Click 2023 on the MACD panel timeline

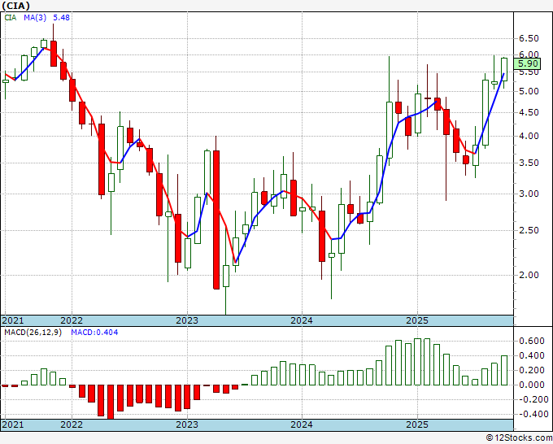click(187, 424)
